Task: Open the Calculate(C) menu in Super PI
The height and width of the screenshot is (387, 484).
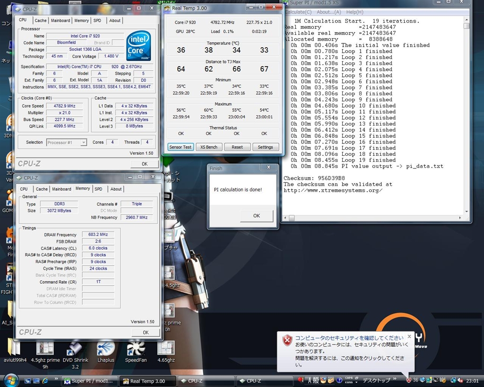Action: (299, 12)
